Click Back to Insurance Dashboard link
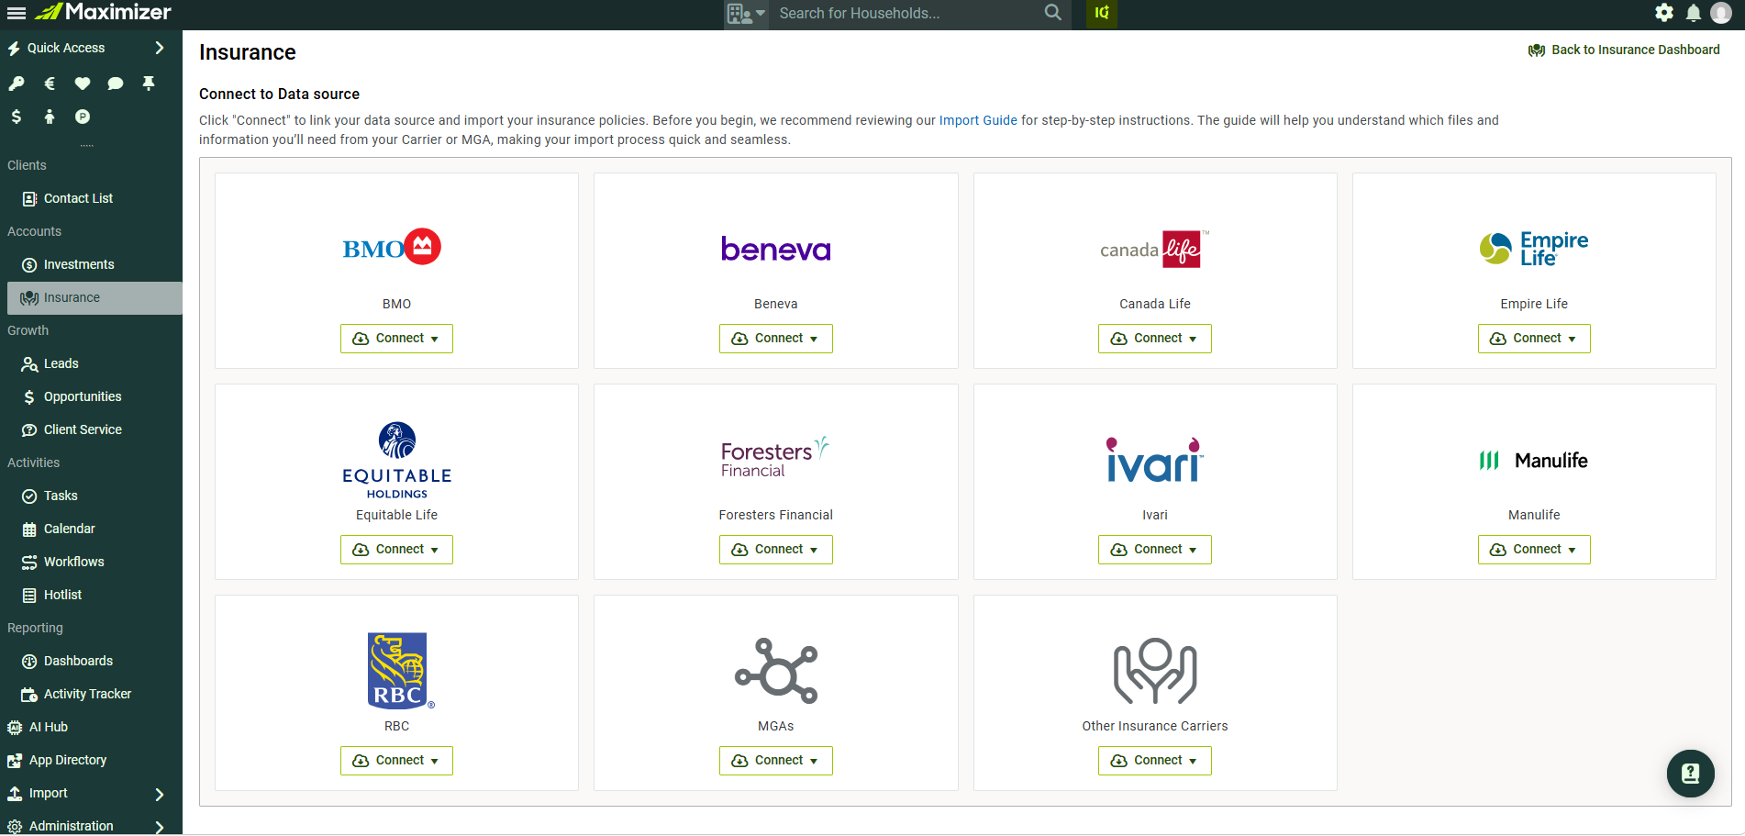Screen dimensions: 1745x836 click(1624, 50)
